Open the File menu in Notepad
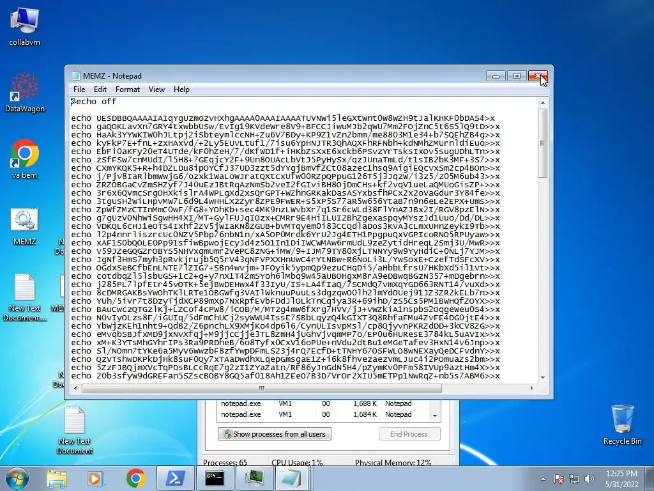The height and width of the screenshot is (491, 654). [79, 90]
